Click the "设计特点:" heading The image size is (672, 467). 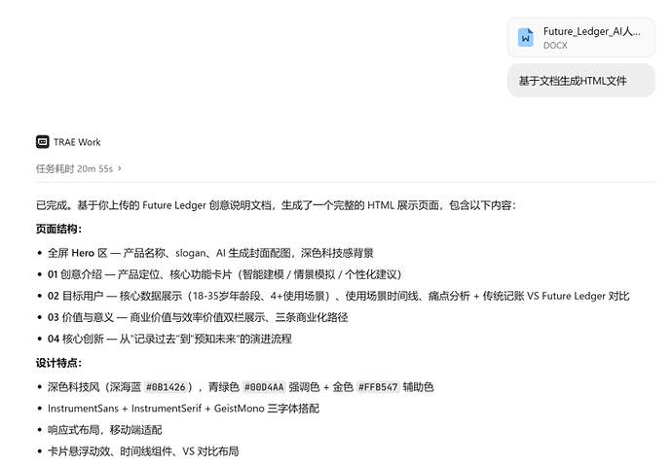click(x=58, y=363)
